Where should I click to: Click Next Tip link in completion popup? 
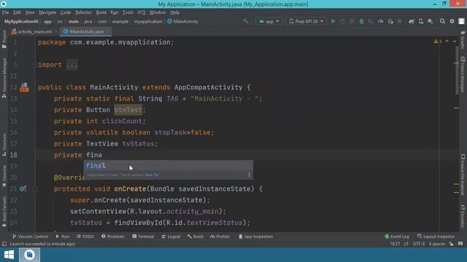pyautogui.click(x=152, y=175)
